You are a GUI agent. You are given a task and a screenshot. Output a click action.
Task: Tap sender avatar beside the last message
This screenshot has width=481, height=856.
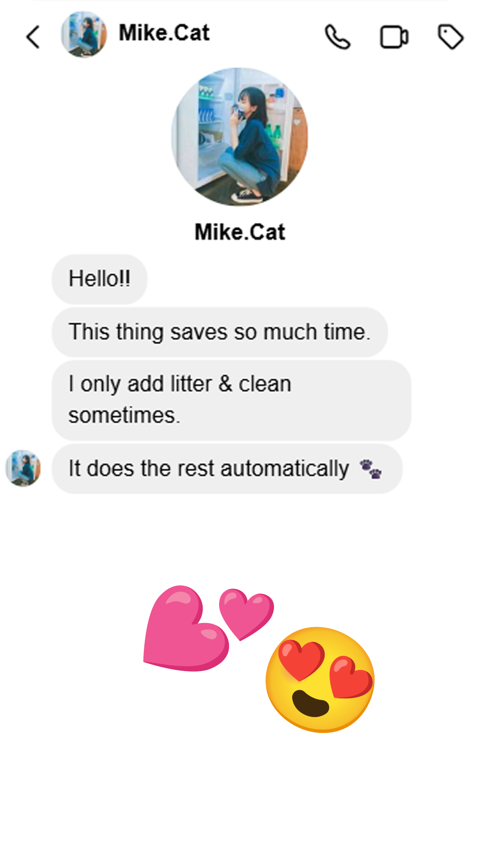(23, 468)
